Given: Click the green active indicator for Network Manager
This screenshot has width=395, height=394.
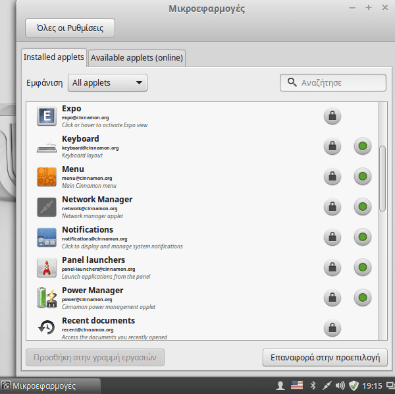Looking at the screenshot, I should 363,207.
